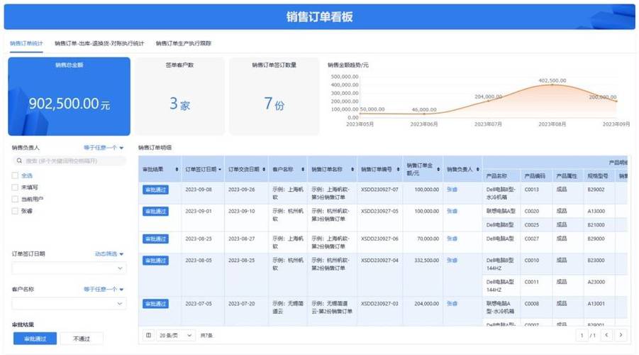Select 审批通过 filter button under 审批结果
The width and height of the screenshot is (639, 355).
pos(35,339)
